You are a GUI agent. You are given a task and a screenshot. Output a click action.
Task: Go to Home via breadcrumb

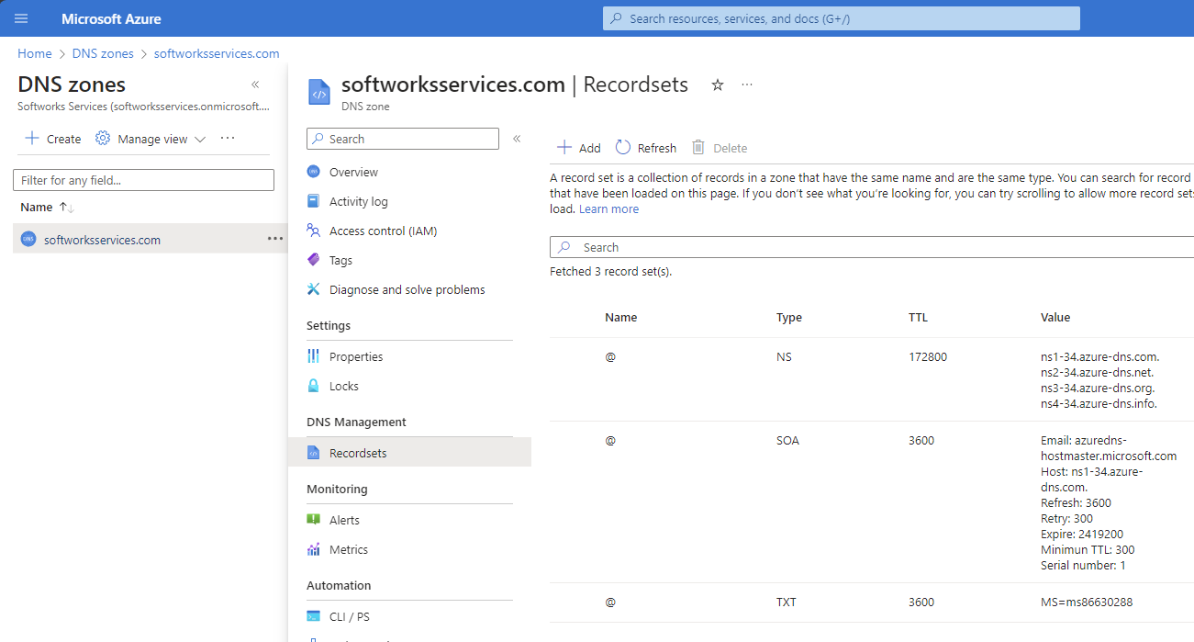tap(34, 53)
